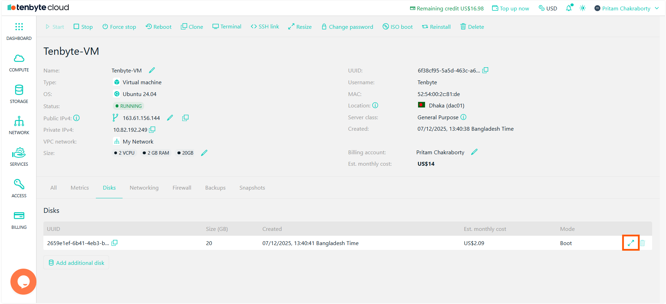This screenshot has height=304, width=666.
Task: Edit the public IPv4 address
Action: pyautogui.click(x=170, y=118)
